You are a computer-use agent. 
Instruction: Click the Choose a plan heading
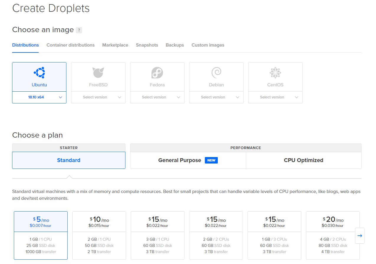[x=37, y=135]
